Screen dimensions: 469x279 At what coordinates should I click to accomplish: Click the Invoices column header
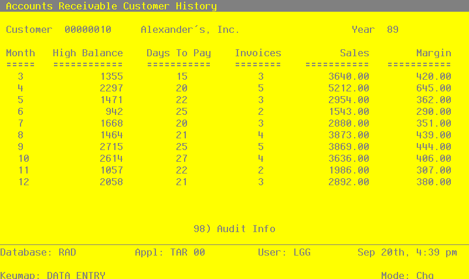258,53
